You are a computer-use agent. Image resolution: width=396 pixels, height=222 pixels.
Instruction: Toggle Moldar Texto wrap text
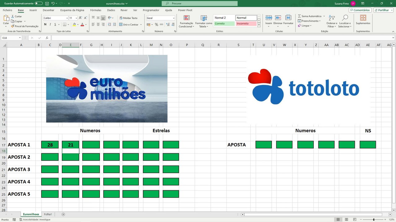click(128, 18)
